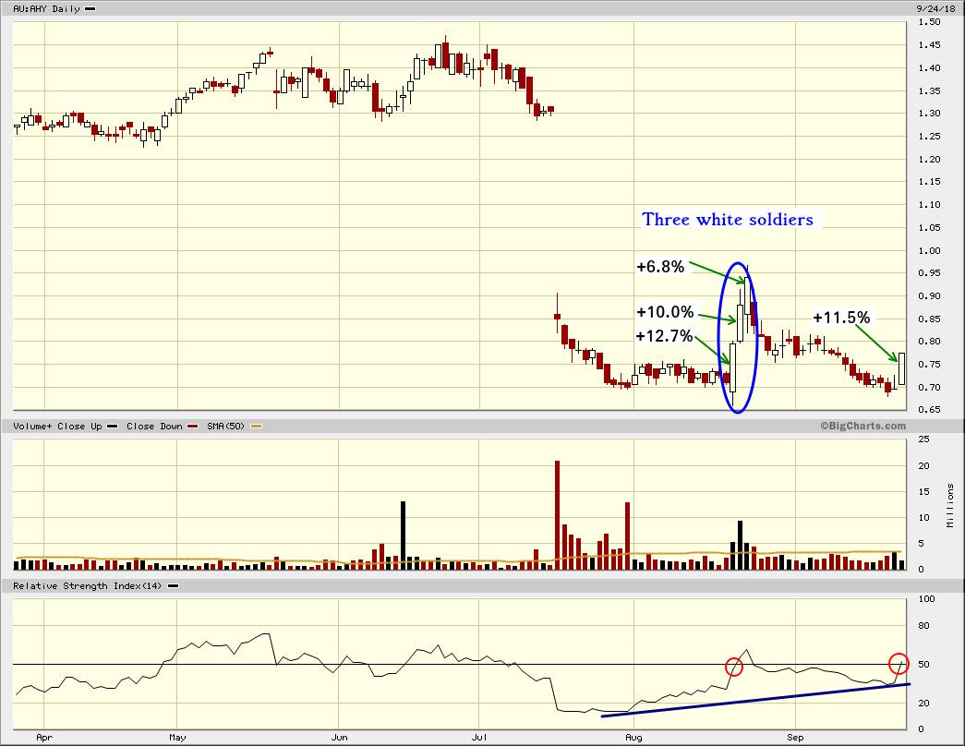The height and width of the screenshot is (746, 965).
Task: Click the +12.7% gain label
Action: (x=665, y=336)
